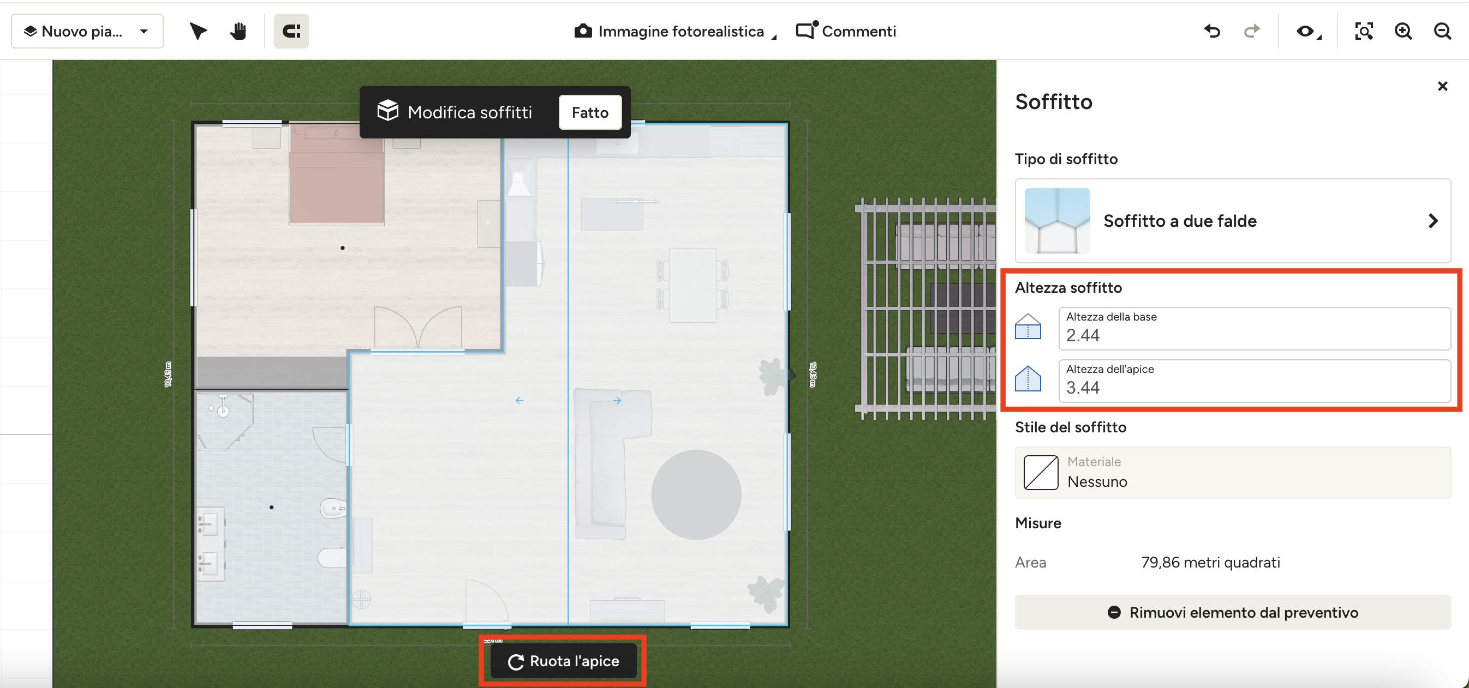Click the bathroom ceiling center point
The image size is (1469, 688).
[271, 507]
